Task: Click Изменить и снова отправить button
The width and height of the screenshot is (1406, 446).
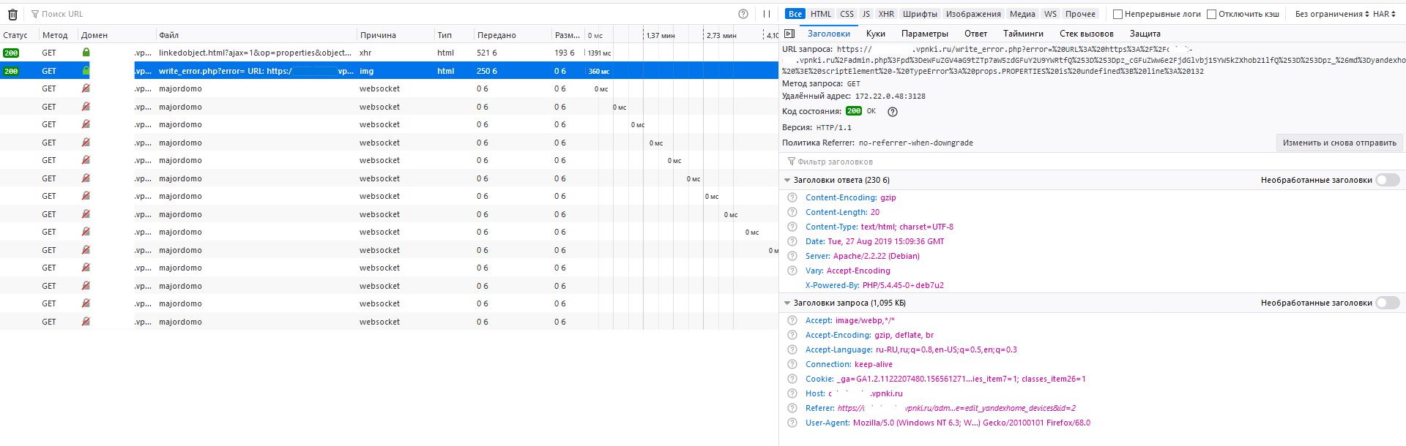Action: tap(1339, 143)
